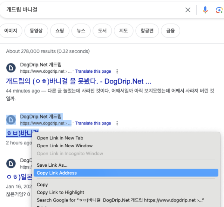Select the 지도 filter chip

coord(124,31)
